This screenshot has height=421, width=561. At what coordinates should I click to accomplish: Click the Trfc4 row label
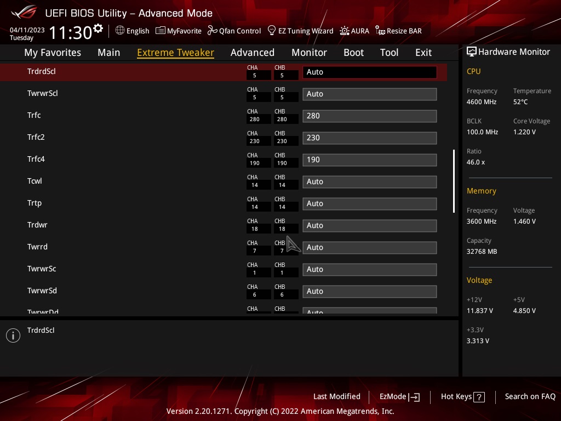click(x=36, y=159)
